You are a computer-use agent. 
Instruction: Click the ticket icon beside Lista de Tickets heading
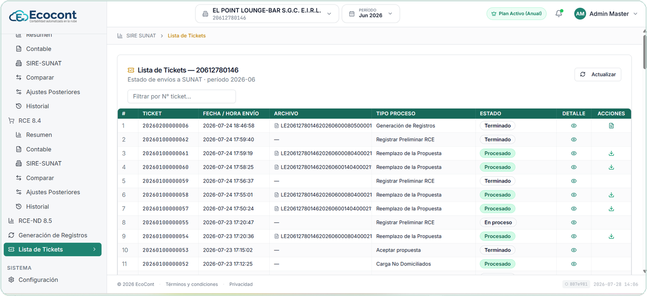click(131, 70)
